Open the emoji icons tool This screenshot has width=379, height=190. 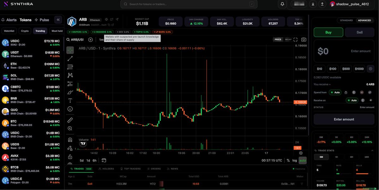[x=70, y=109]
